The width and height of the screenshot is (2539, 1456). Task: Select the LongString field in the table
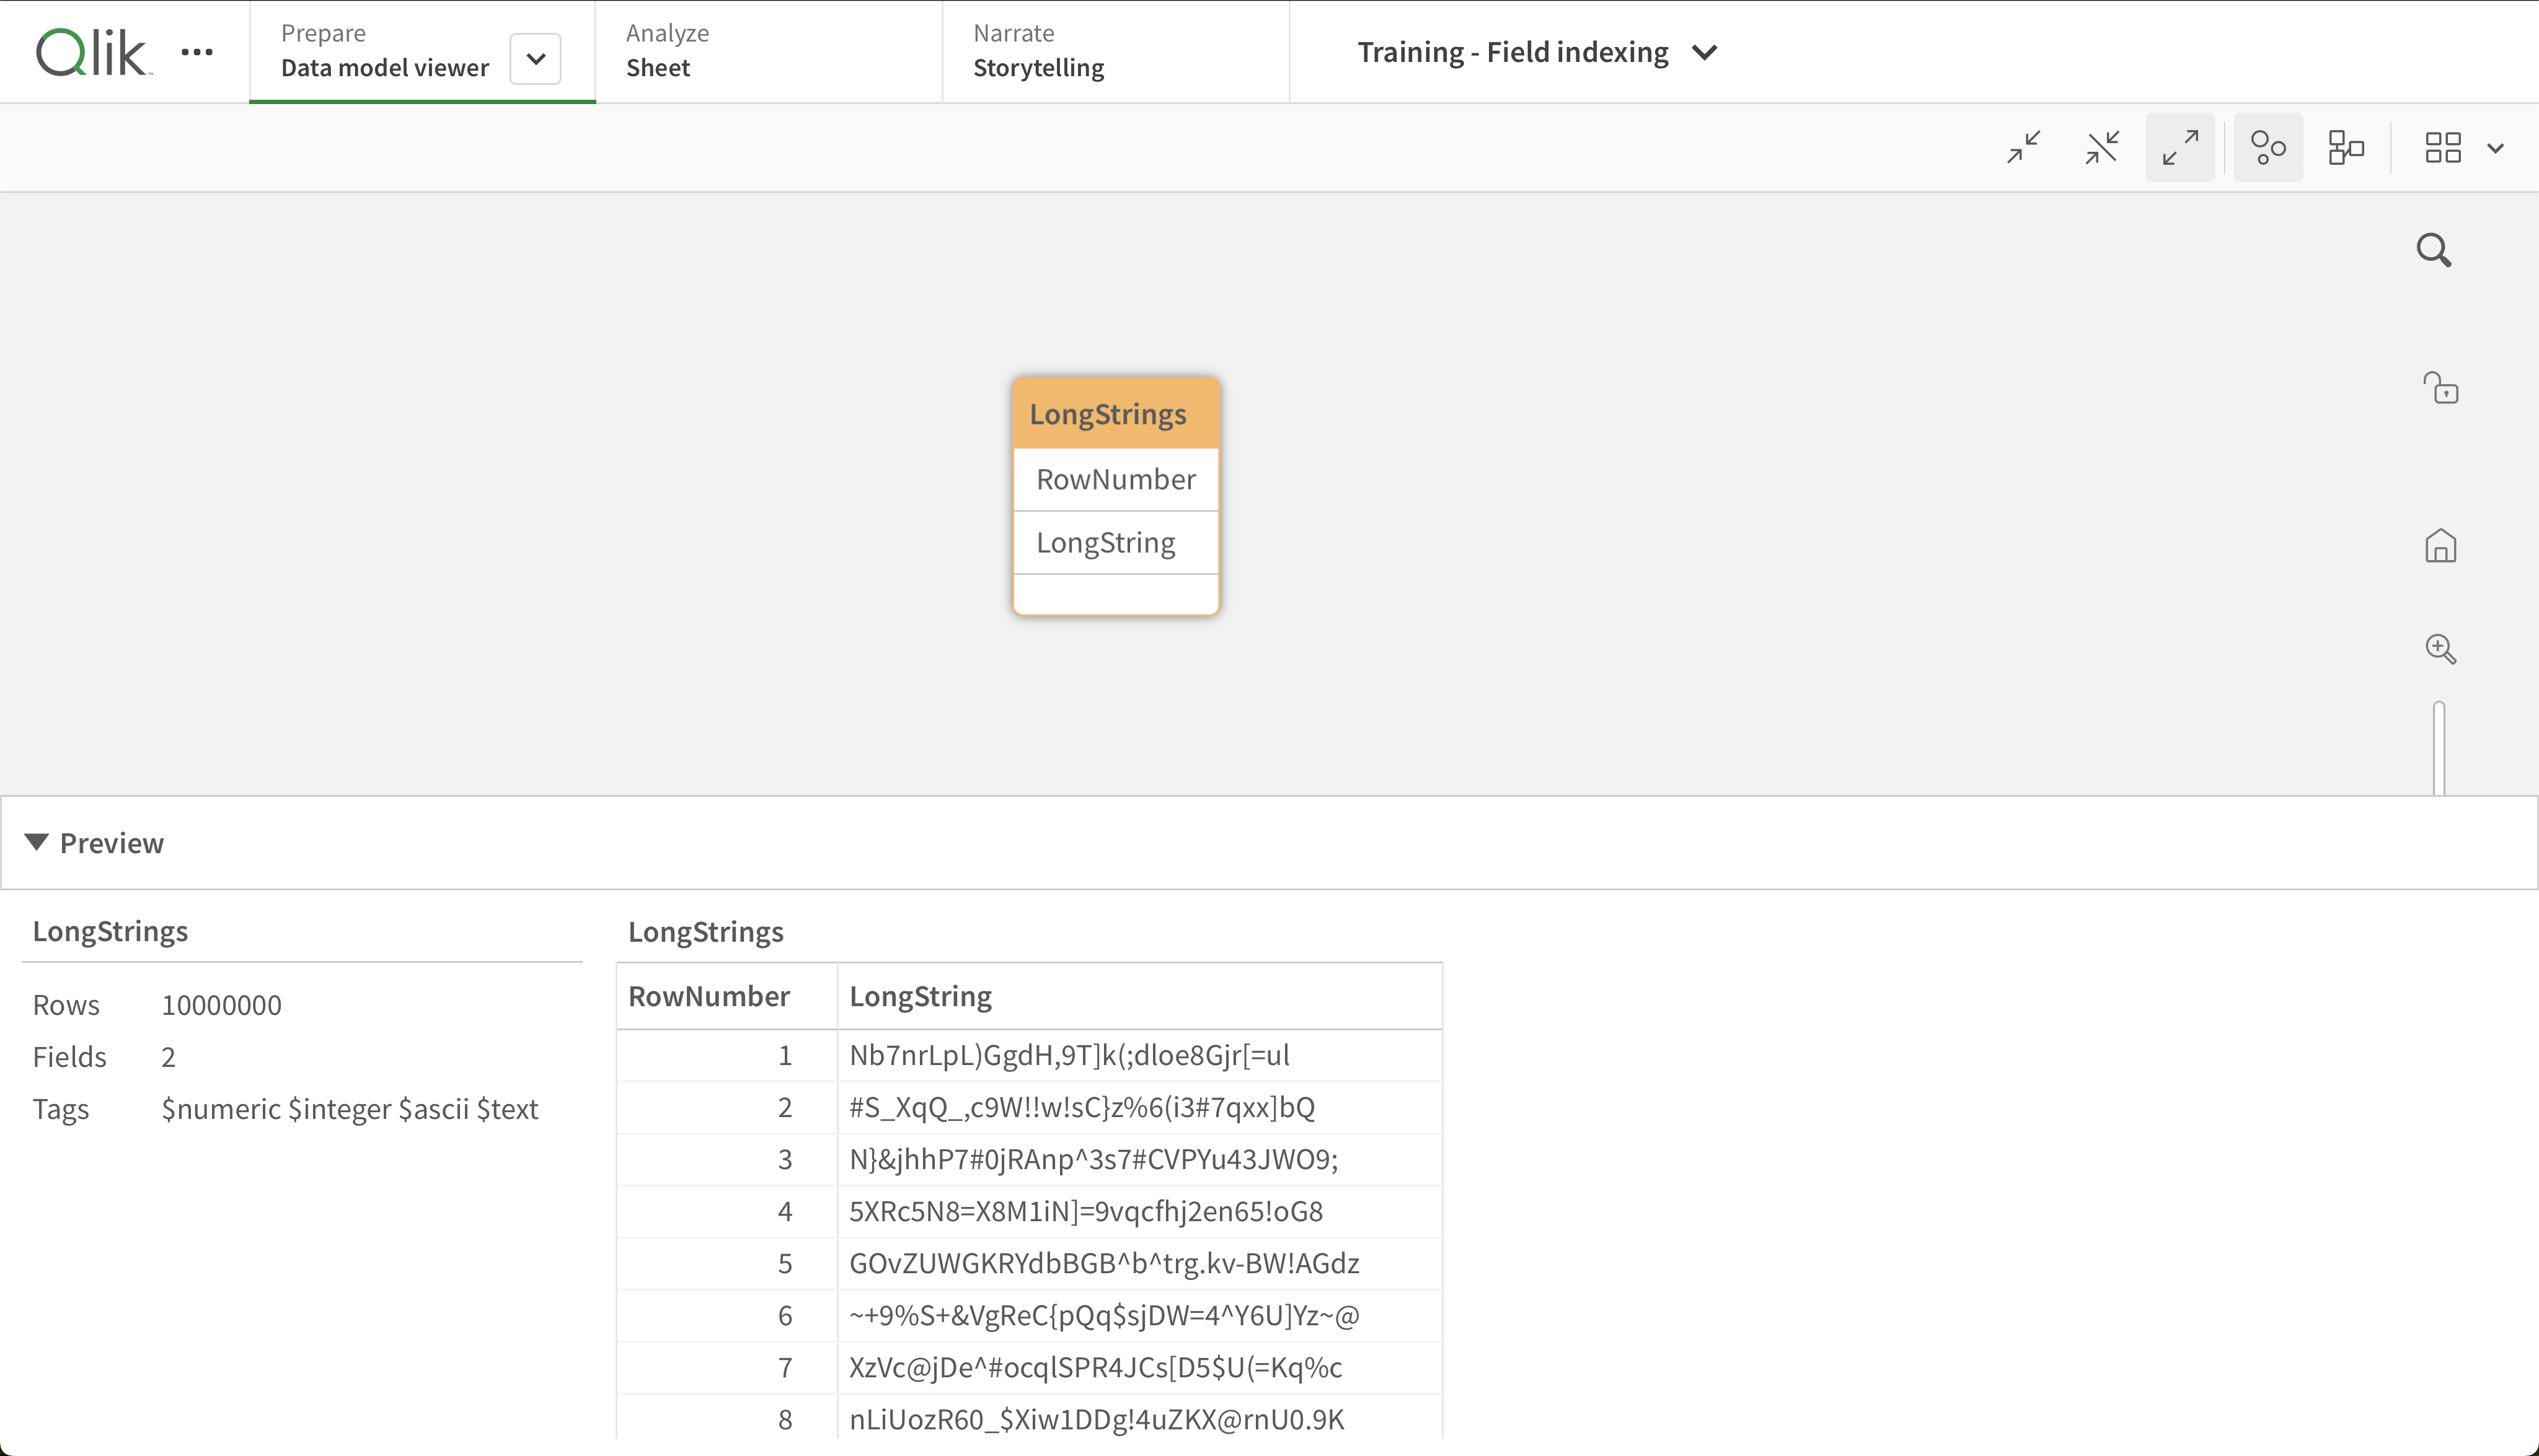[1106, 542]
